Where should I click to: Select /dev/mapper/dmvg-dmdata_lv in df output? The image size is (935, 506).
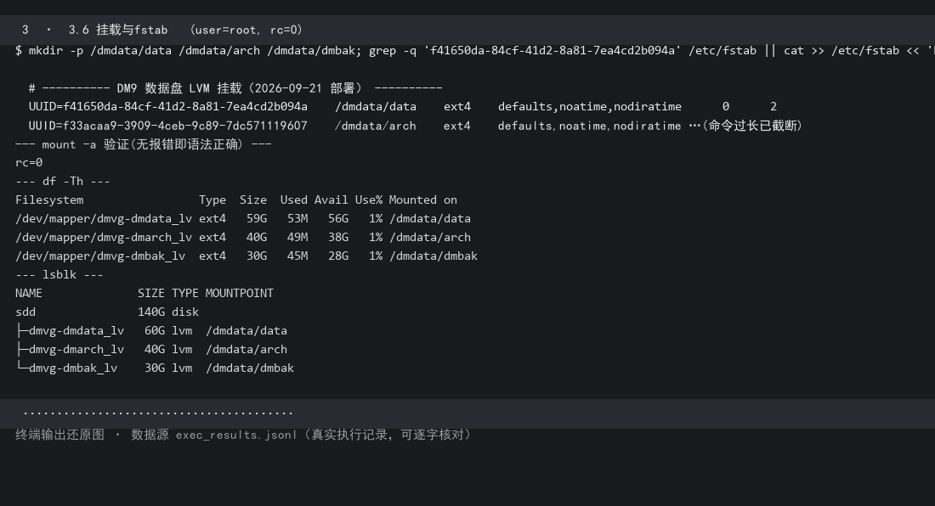[x=104, y=218]
